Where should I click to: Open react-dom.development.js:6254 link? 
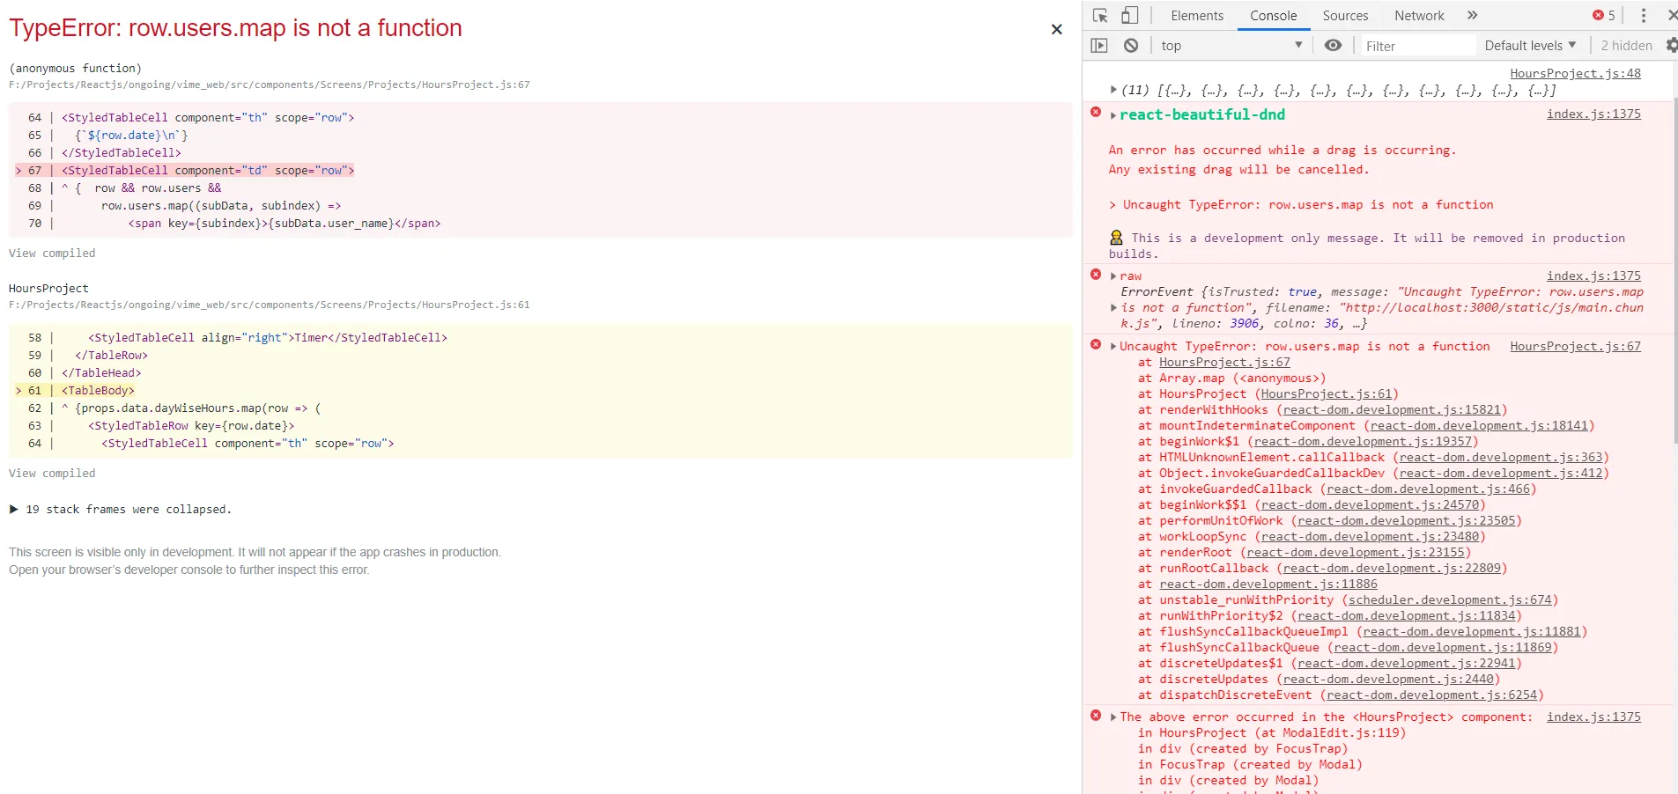tap(1432, 695)
